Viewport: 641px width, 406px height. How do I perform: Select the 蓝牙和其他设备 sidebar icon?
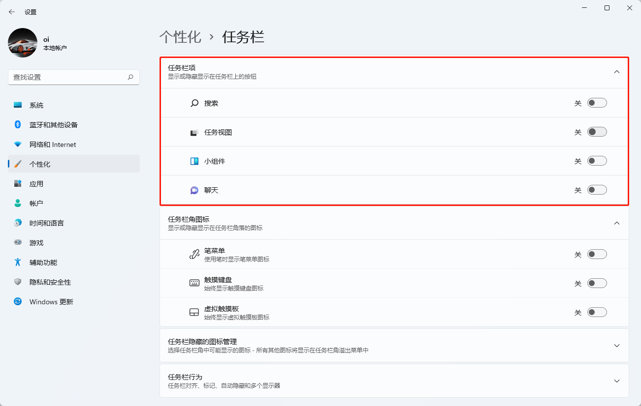[x=17, y=124]
